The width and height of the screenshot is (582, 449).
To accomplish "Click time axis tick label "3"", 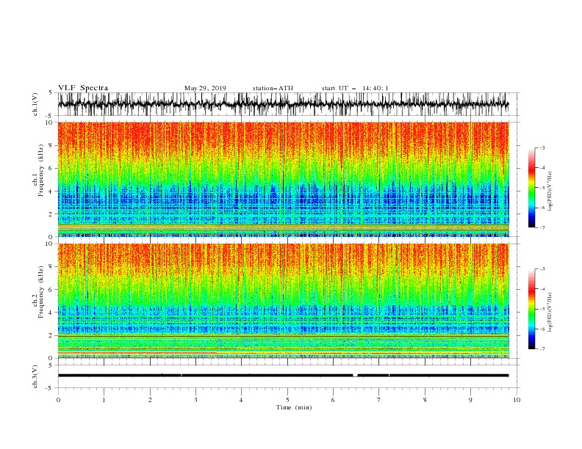I will pos(195,400).
